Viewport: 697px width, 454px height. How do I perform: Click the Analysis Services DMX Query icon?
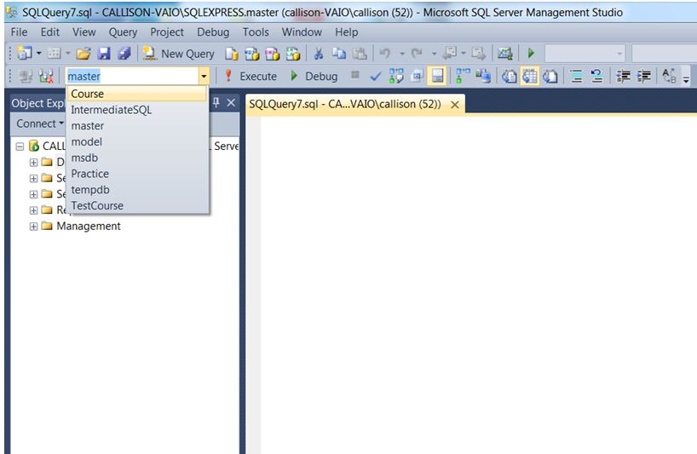272,54
